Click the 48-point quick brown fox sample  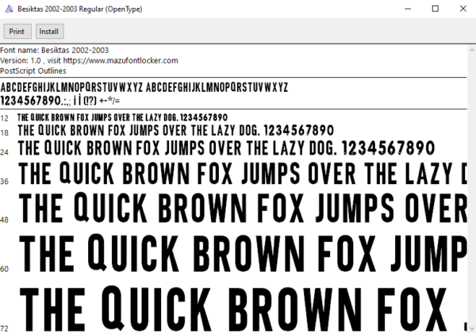pos(243,208)
